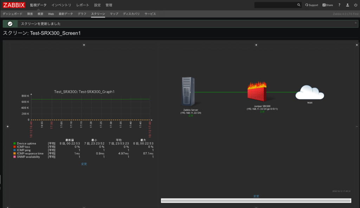Open the help question mark icon
The height and width of the screenshot is (208, 360).
tap(339, 5)
